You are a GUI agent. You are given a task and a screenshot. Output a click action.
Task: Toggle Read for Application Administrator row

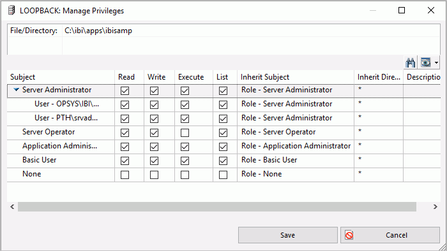[125, 147]
